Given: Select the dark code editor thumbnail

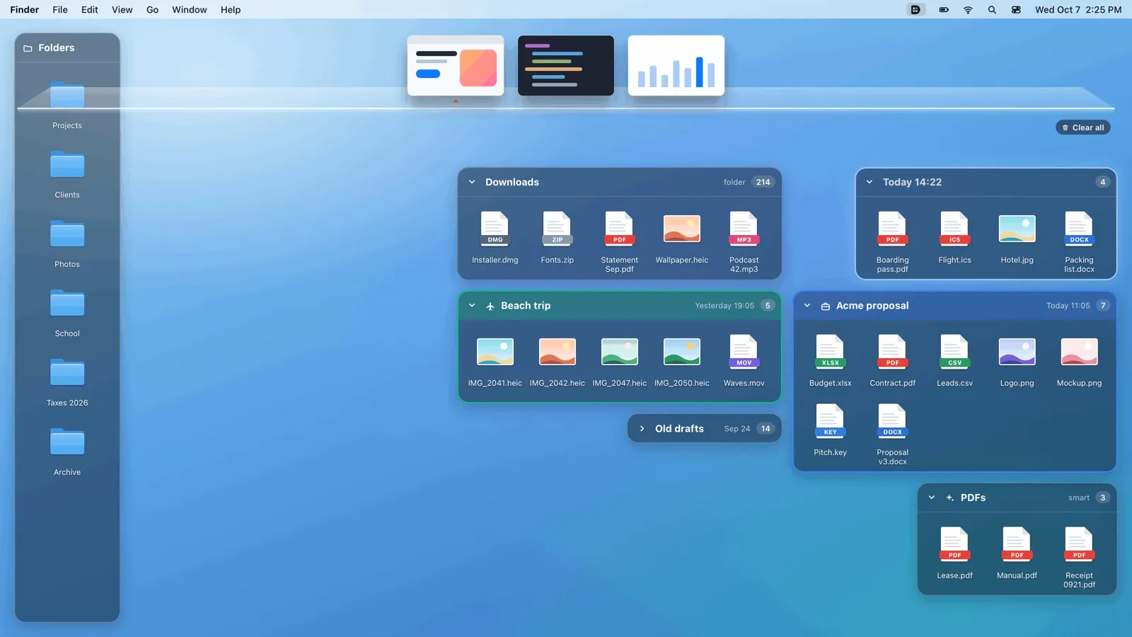Looking at the screenshot, I should (x=566, y=66).
